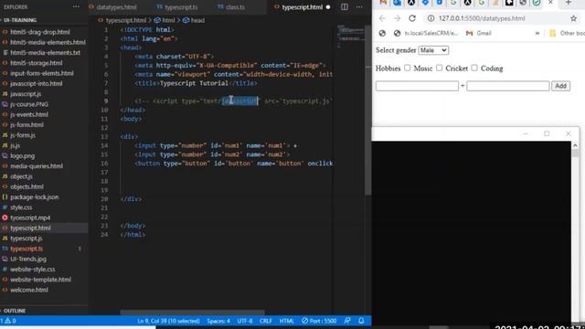The width and height of the screenshot is (585, 329).
Task: Open style.css in Explorer
Action: 21,207
